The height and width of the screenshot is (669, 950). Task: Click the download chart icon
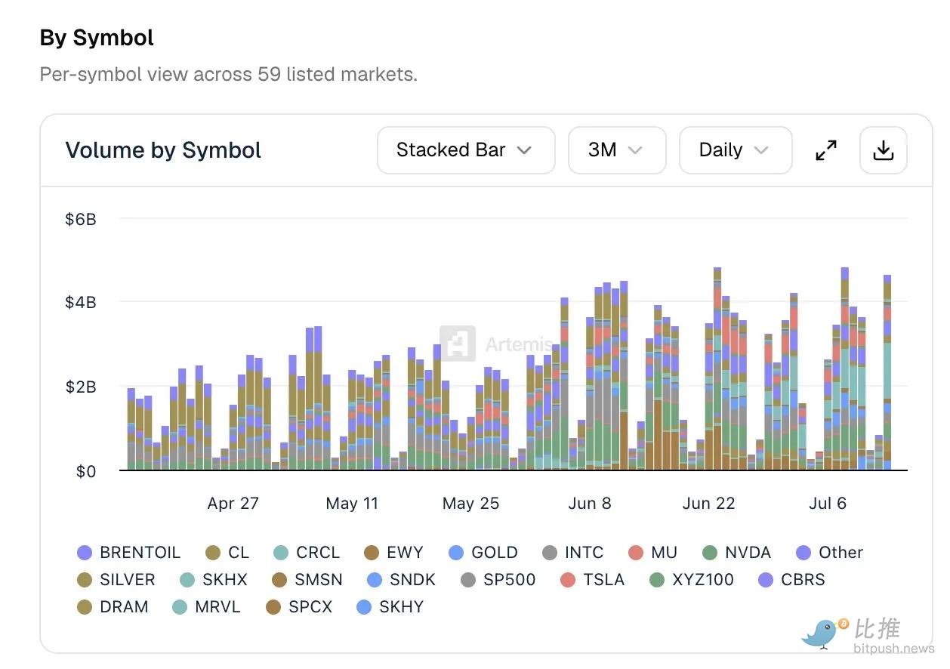pos(883,150)
